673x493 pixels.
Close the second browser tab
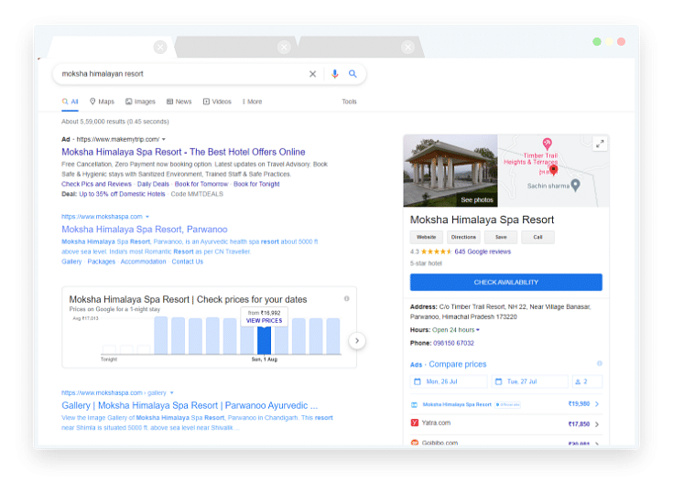pyautogui.click(x=284, y=48)
